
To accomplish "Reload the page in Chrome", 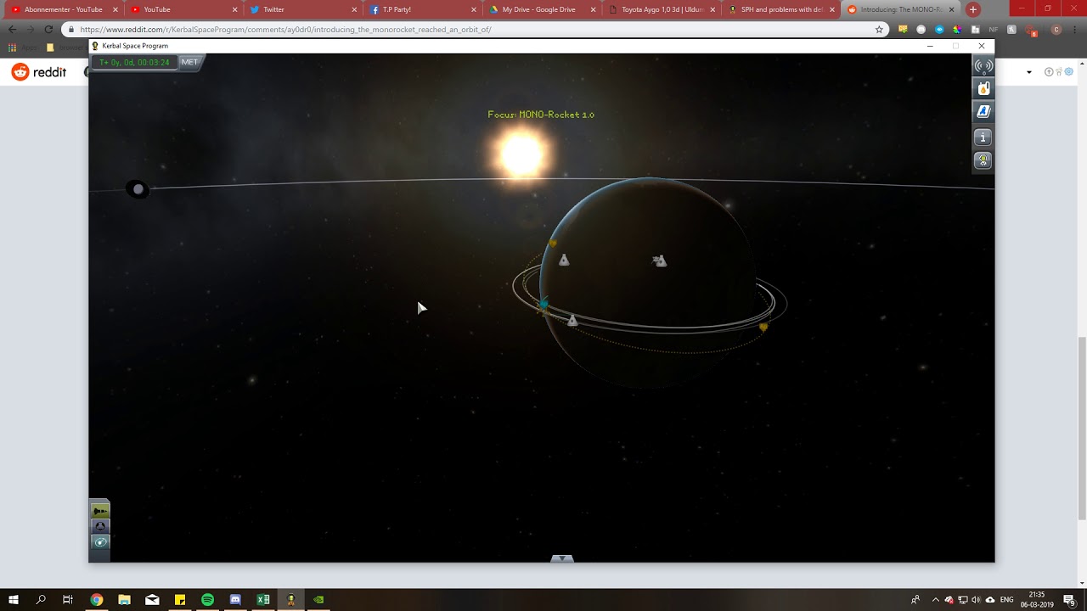I will (x=48, y=29).
